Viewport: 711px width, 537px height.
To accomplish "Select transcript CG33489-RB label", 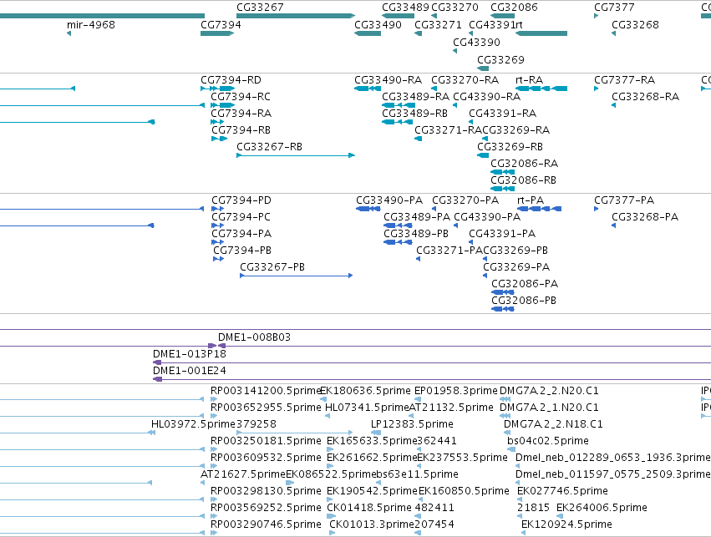I will coord(415,114).
